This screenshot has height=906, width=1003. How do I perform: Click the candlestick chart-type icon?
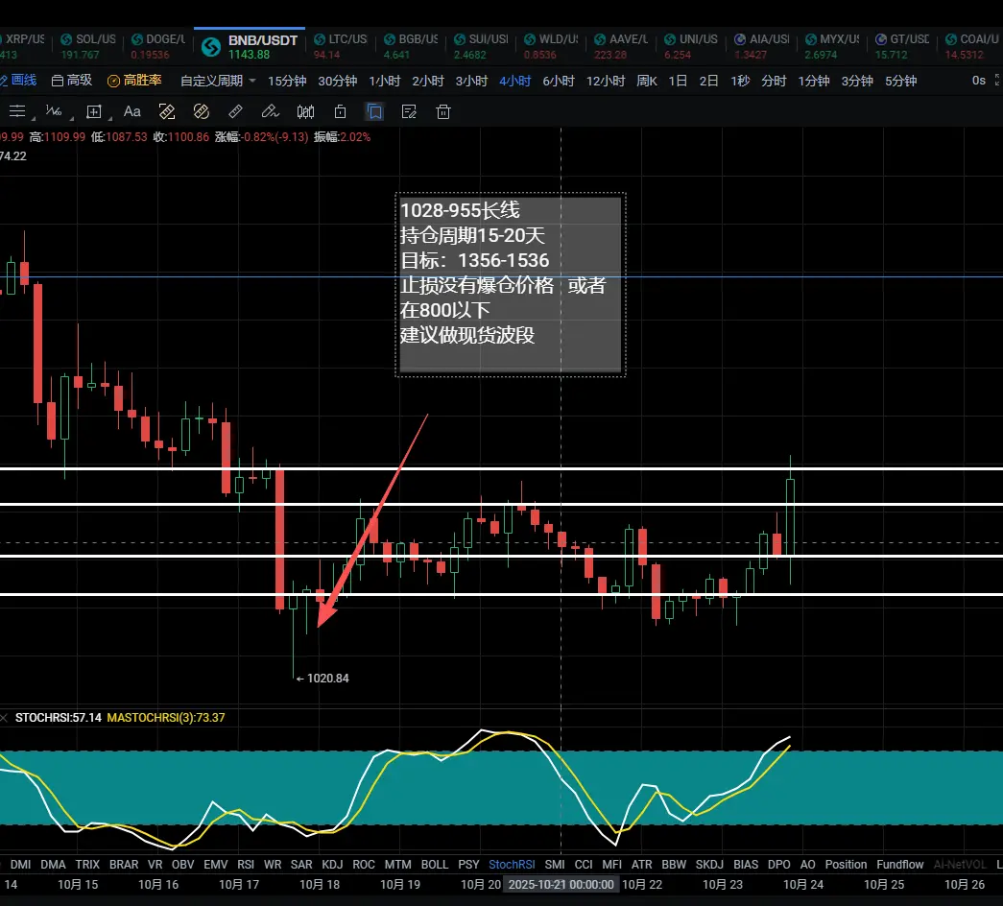click(x=305, y=112)
